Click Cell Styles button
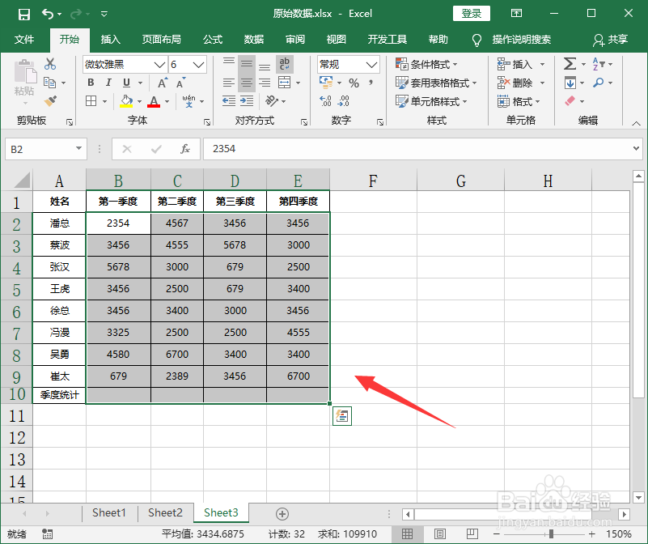Viewport: 648px width, 544px height. (x=431, y=101)
